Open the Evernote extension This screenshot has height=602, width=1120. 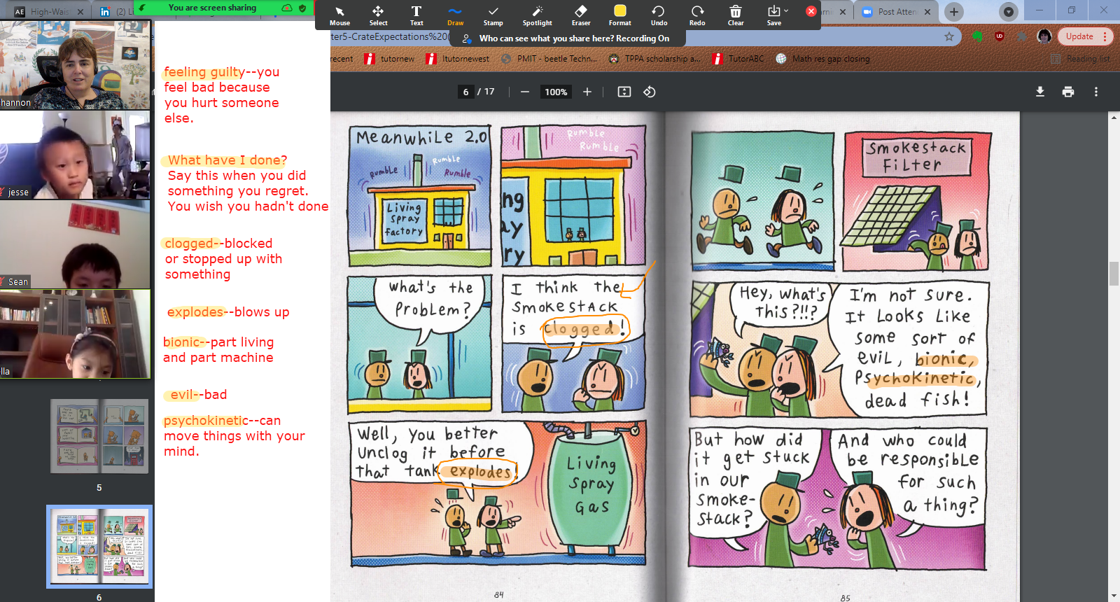tap(978, 36)
